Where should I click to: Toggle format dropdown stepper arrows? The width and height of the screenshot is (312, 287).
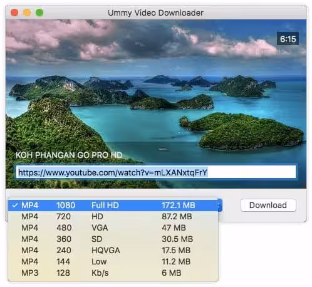coord(219,205)
